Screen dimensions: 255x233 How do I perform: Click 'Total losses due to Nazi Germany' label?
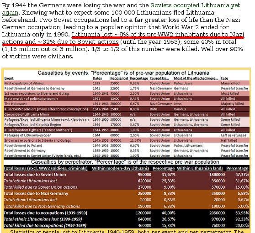click(x=36, y=194)
